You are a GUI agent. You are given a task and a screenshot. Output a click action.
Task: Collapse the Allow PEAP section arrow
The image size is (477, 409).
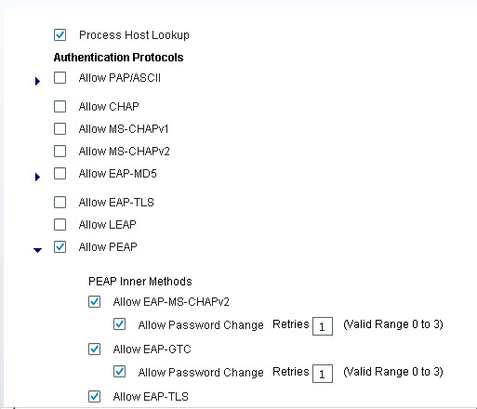pyautogui.click(x=37, y=250)
